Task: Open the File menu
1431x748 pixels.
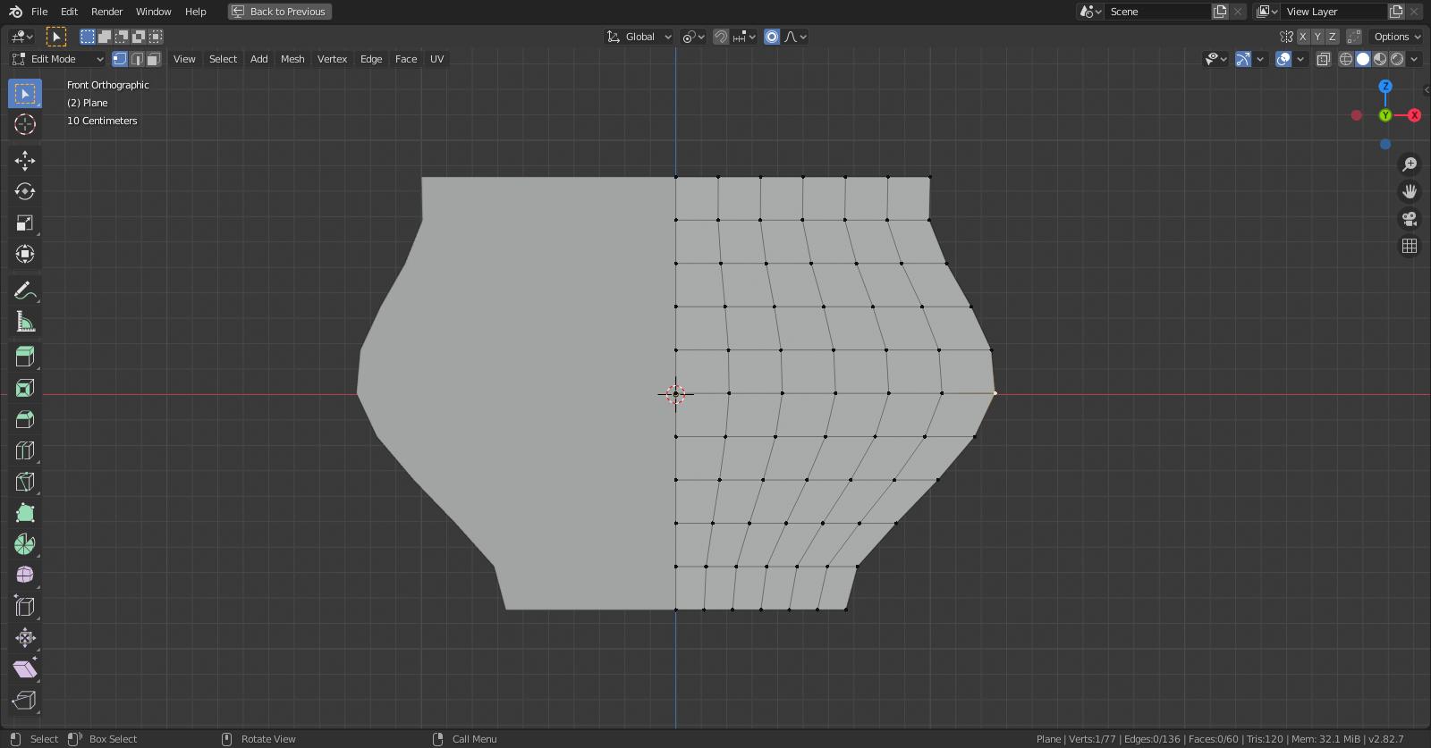Action: click(39, 12)
